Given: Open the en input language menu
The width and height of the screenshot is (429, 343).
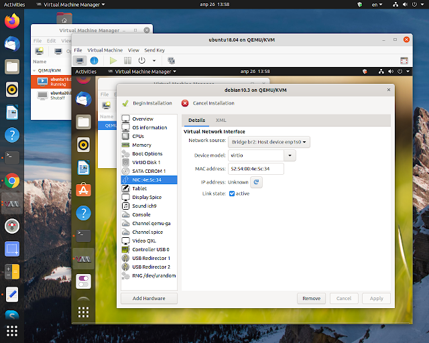Looking at the screenshot, I should (x=377, y=5).
